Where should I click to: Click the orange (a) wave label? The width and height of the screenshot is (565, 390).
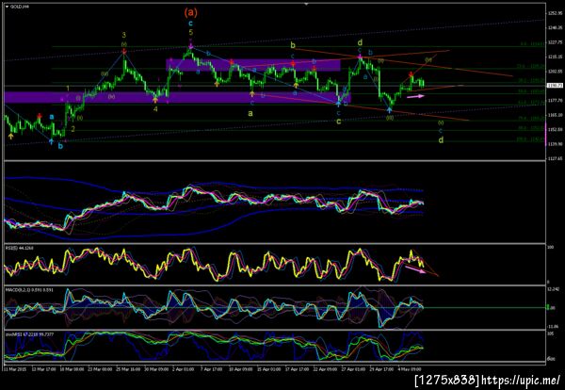pos(191,12)
